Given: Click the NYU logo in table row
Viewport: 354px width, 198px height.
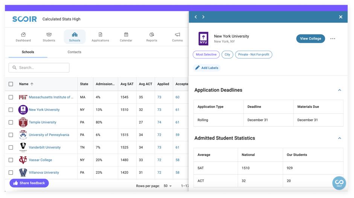Looking at the screenshot, I should pos(23,110).
